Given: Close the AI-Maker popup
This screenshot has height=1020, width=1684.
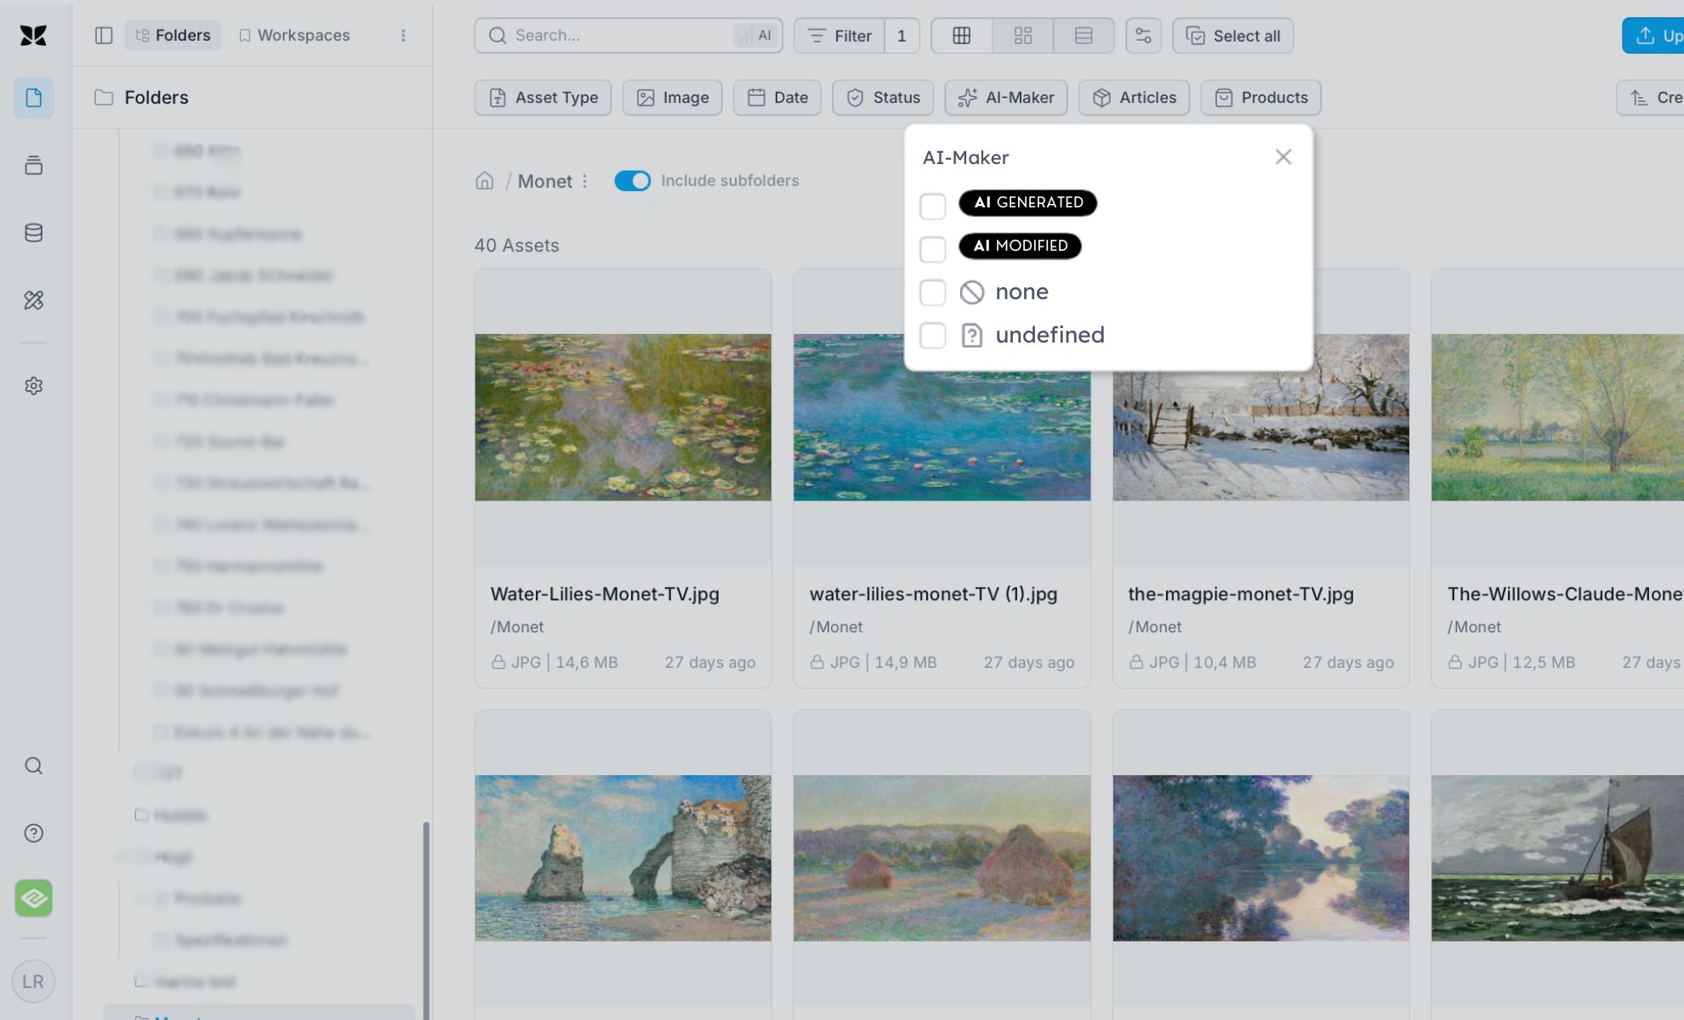Looking at the screenshot, I should (x=1283, y=156).
